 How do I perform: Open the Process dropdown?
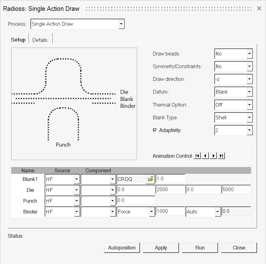(x=121, y=24)
